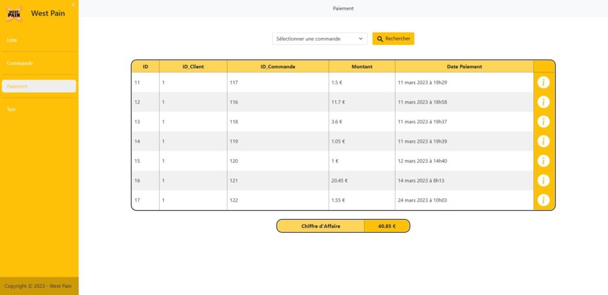Click the 1 € amount
This screenshot has height=295, width=608.
tap(335, 161)
